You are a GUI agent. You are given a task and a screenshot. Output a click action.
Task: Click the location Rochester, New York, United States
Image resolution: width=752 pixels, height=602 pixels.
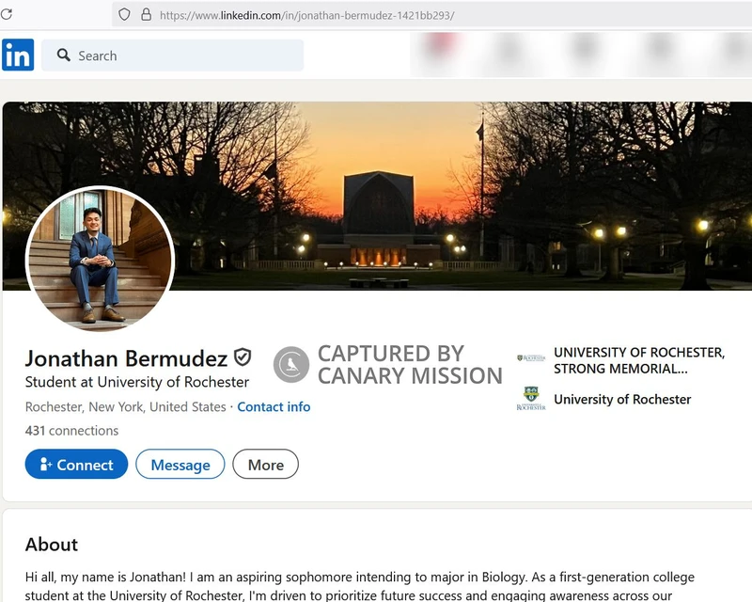(x=126, y=407)
